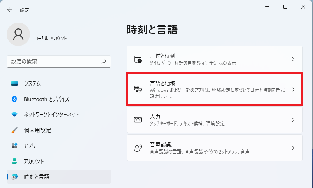The height and width of the screenshot is (188, 313).
Task: Click the network Wi-Fi icon in the sidebar
Action: point(15,115)
